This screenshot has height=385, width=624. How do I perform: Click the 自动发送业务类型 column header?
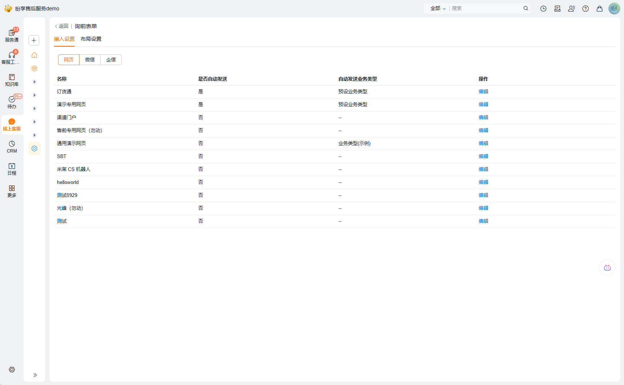[x=358, y=79]
